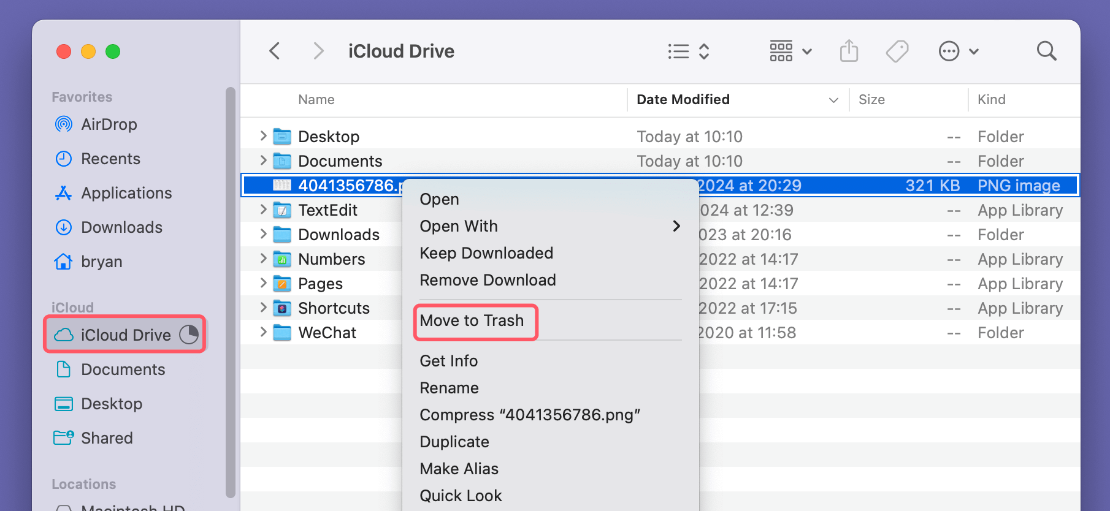Expand the Shortcuts folder row
This screenshot has width=1110, height=511.
(x=263, y=308)
